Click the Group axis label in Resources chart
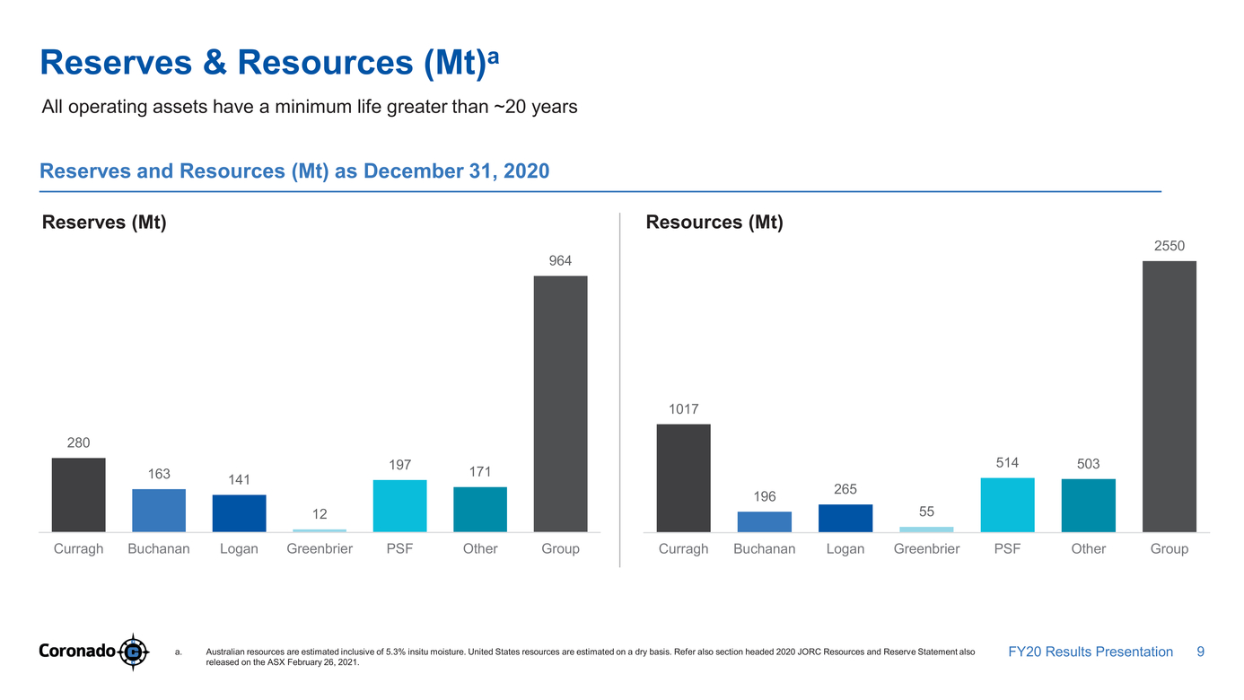 [x=1170, y=548]
